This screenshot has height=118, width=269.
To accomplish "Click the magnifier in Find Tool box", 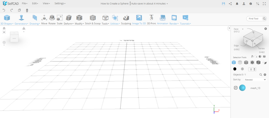I will pyautogui.click(x=264, y=19).
